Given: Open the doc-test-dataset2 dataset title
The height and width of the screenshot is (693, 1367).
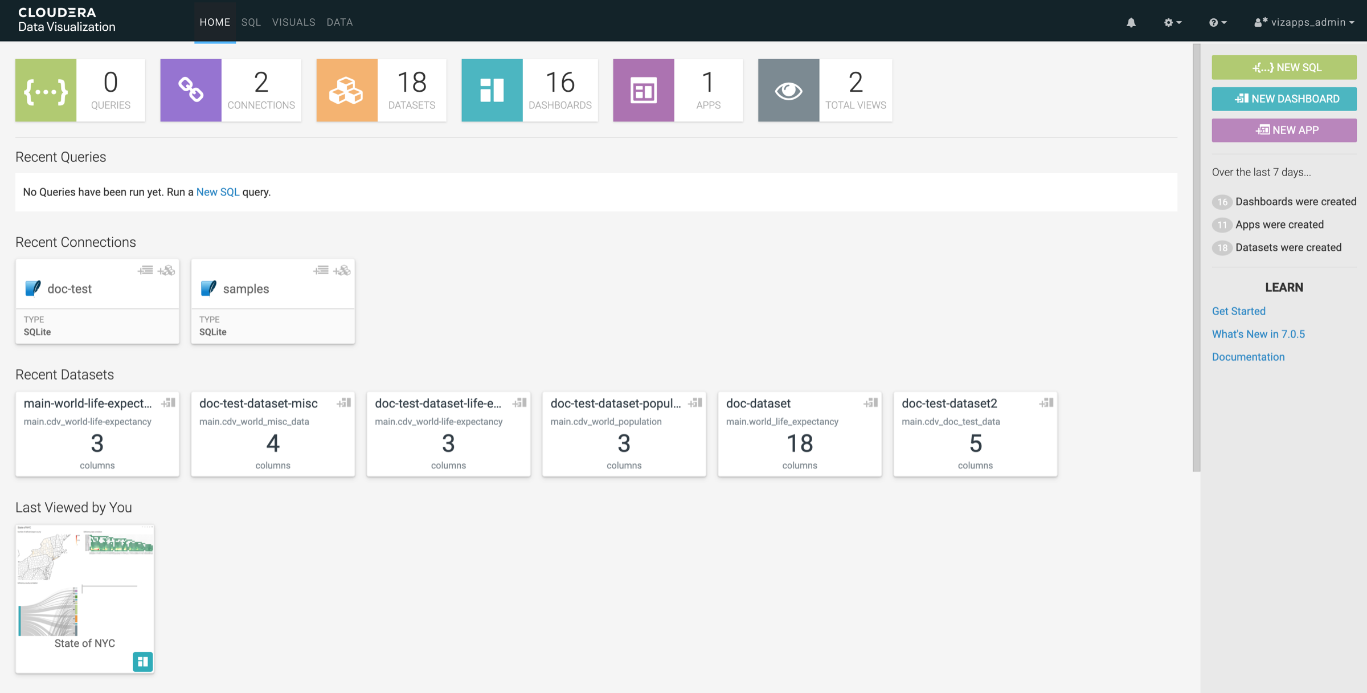Looking at the screenshot, I should point(949,403).
